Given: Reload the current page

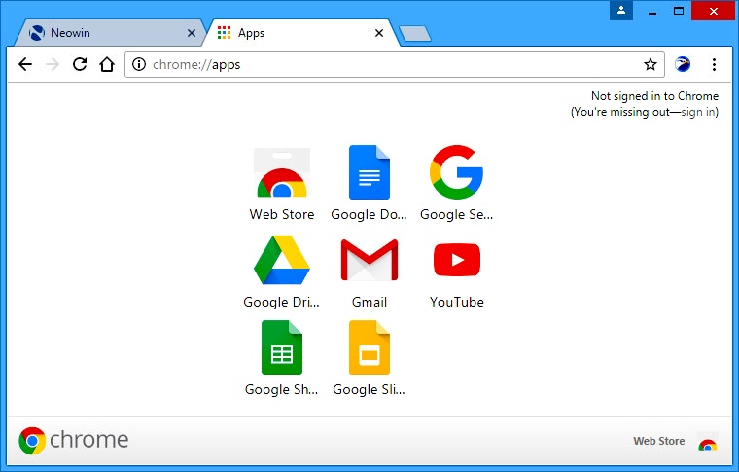Looking at the screenshot, I should point(80,65).
